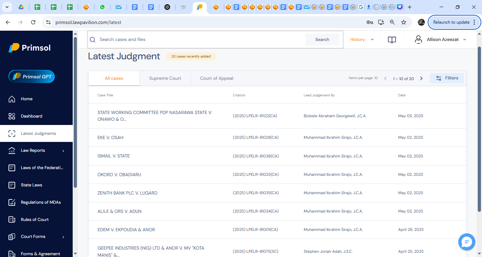This screenshot has height=257, width=482.
Task: Open GEEPEE INDUSTRIES V. MV KOTA MANIS case
Action: [151, 251]
